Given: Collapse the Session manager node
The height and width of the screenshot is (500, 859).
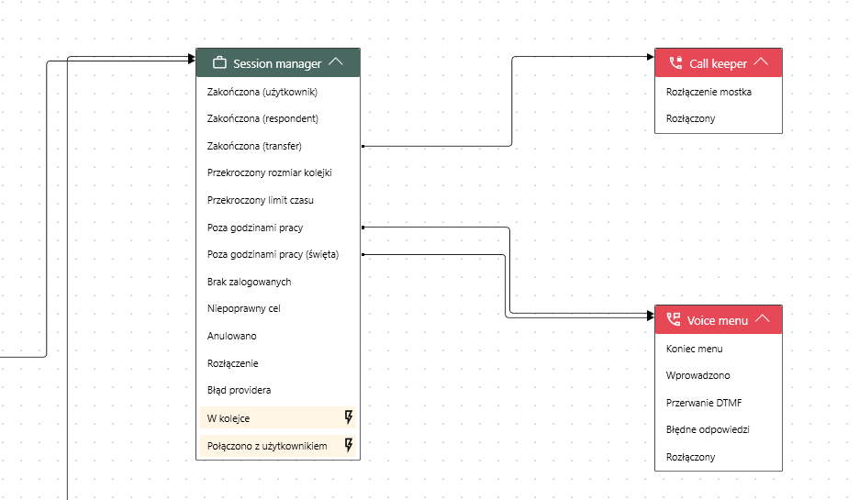Looking at the screenshot, I should click(336, 63).
